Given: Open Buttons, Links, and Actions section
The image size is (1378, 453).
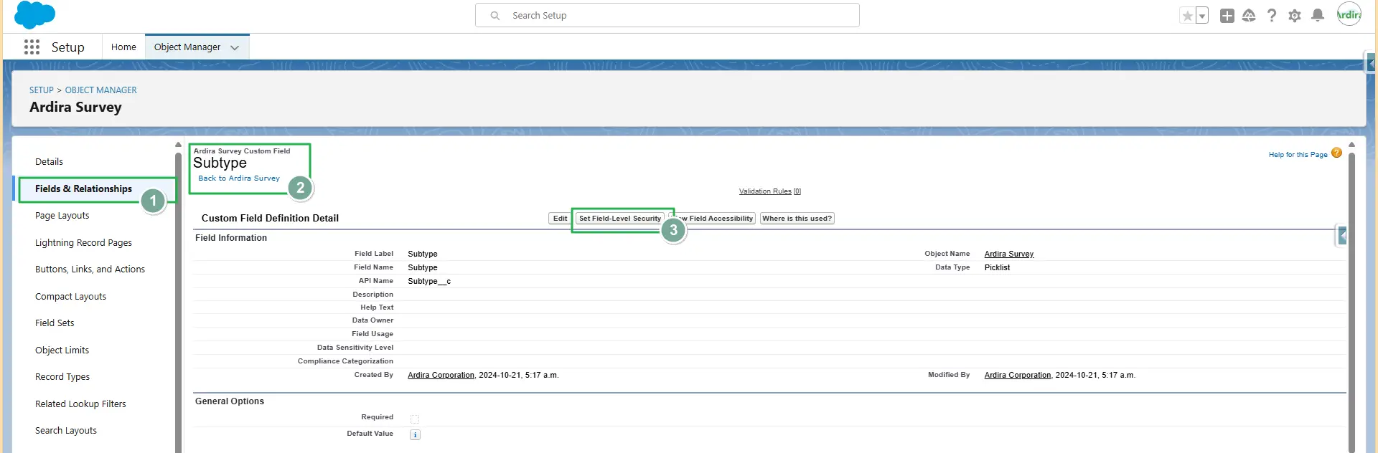Looking at the screenshot, I should tap(90, 270).
